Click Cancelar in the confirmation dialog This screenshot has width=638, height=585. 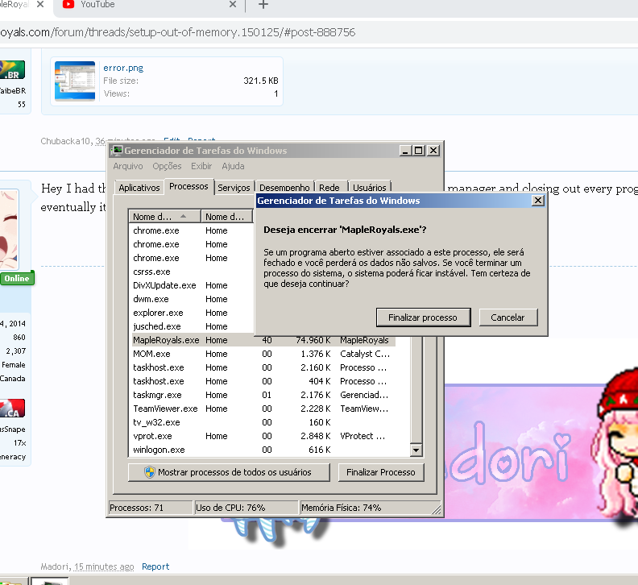click(508, 317)
